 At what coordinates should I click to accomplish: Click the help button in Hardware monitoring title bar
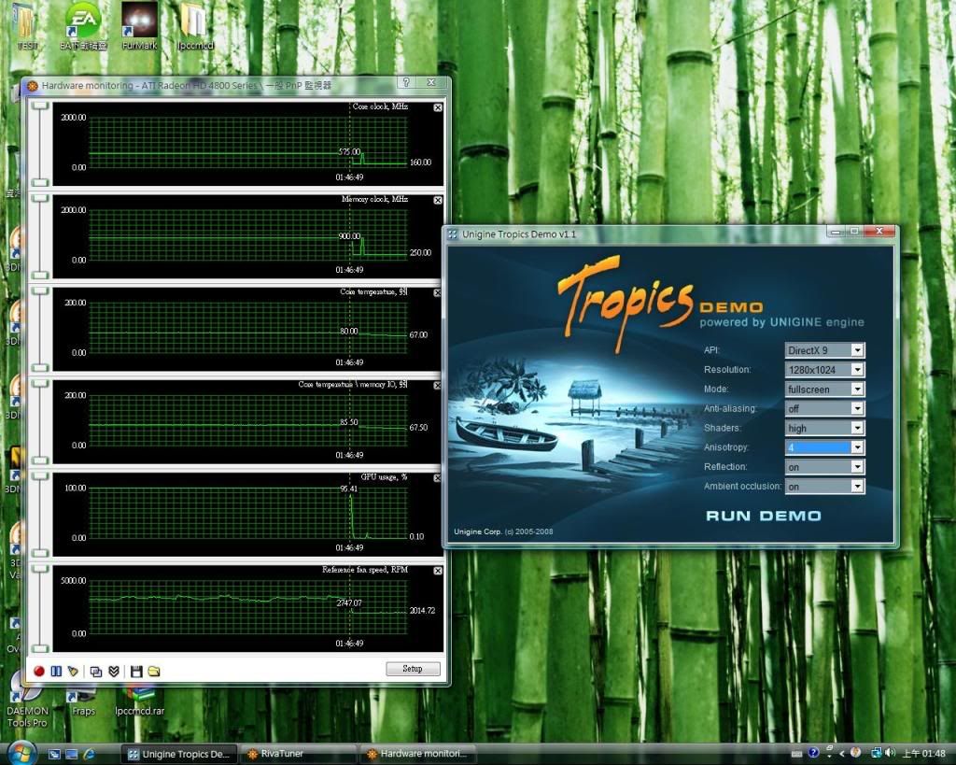(x=406, y=82)
